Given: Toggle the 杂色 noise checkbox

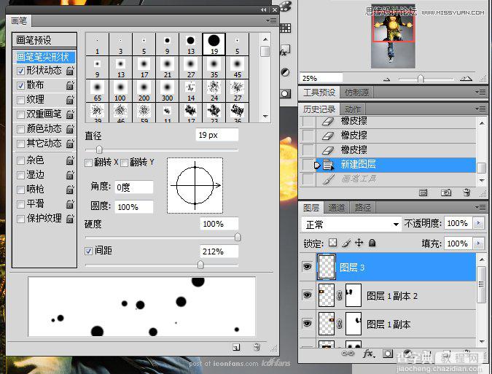Looking at the screenshot, I should pyautogui.click(x=20, y=160).
